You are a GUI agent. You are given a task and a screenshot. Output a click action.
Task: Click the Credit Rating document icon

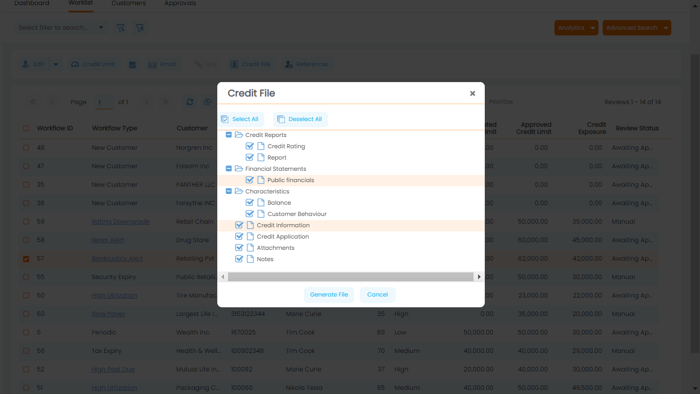261,146
